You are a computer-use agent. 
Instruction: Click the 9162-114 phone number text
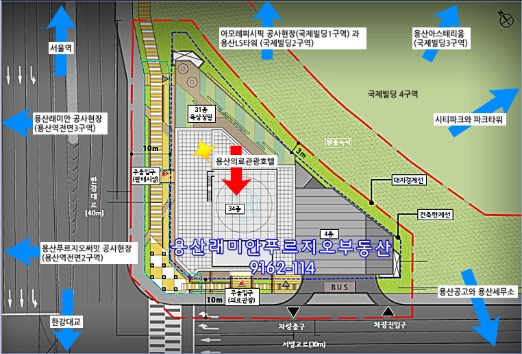(x=281, y=268)
